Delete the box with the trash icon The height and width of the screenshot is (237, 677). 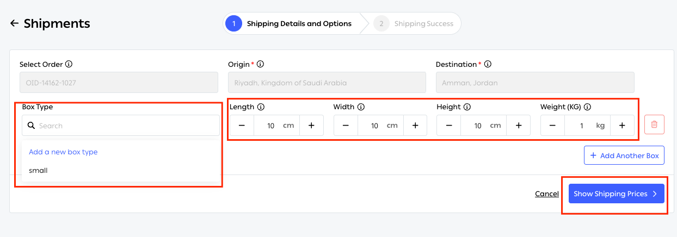click(654, 124)
